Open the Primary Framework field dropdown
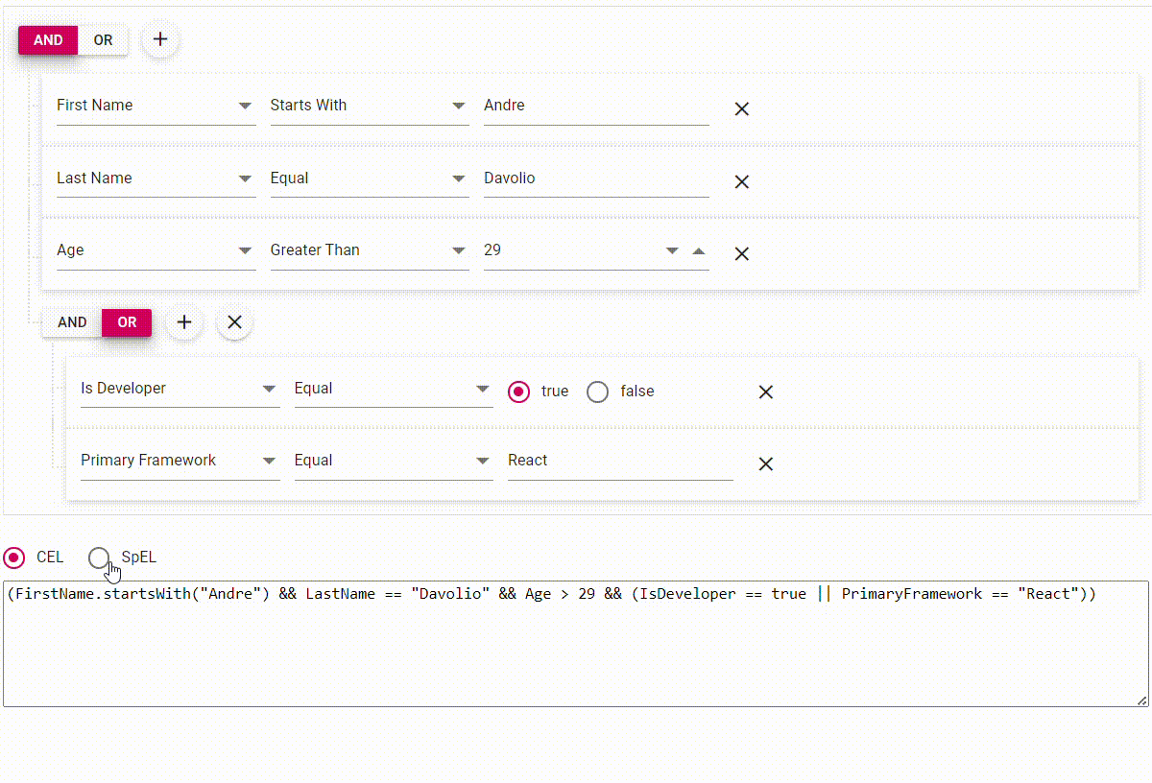The width and height of the screenshot is (1152, 783). coord(180,461)
